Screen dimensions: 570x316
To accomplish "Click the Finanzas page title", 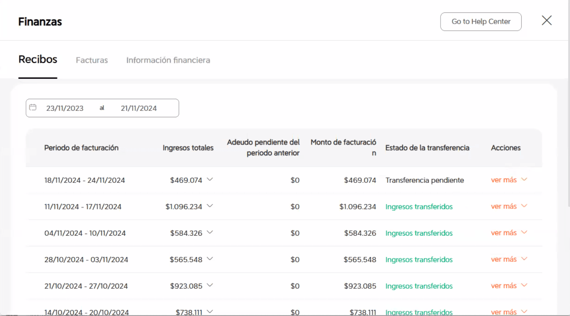I will click(x=40, y=21).
